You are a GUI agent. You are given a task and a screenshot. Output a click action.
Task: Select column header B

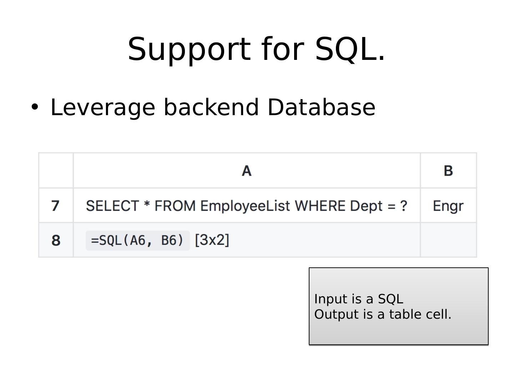[x=448, y=171]
